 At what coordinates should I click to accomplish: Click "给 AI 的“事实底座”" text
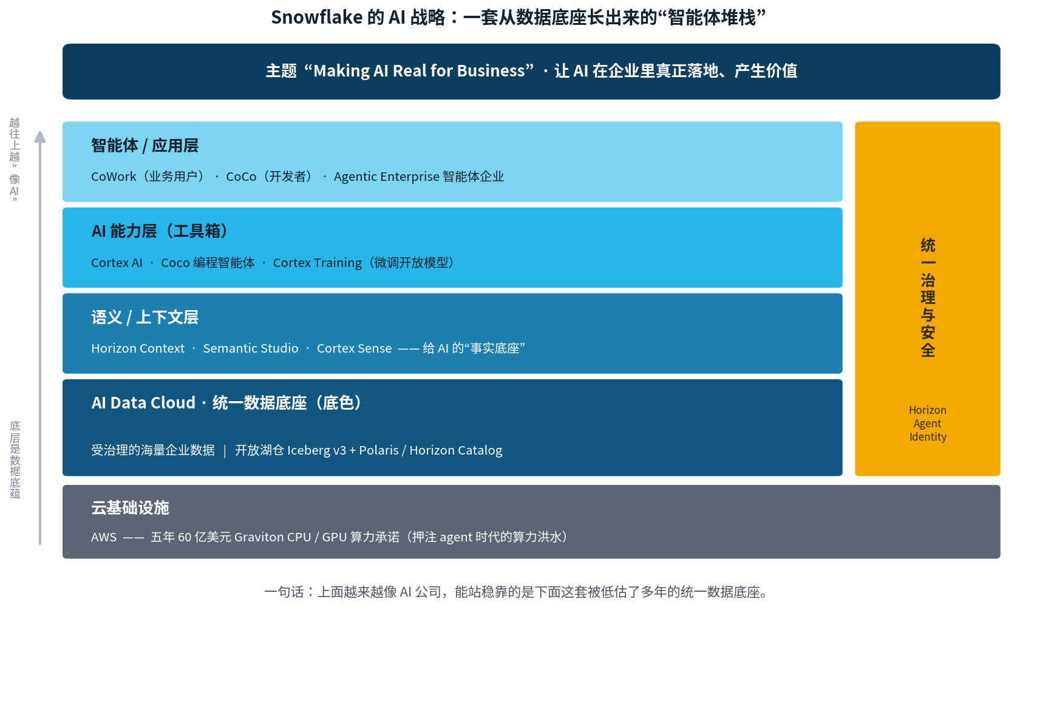click(x=474, y=348)
